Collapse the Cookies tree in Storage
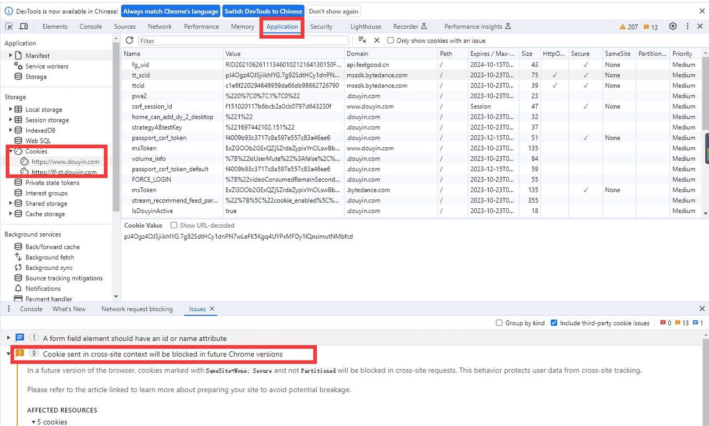The height and width of the screenshot is (426, 709). 11,151
